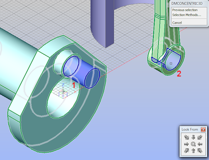Choose Previous selection from prompt menu
The image size is (209, 160).
(x=185, y=10)
